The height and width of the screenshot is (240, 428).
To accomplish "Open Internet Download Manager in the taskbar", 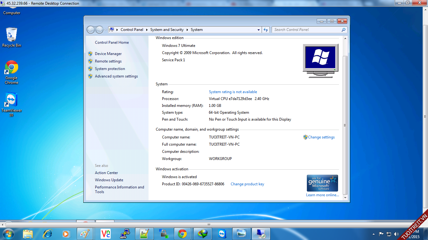I will (202, 234).
